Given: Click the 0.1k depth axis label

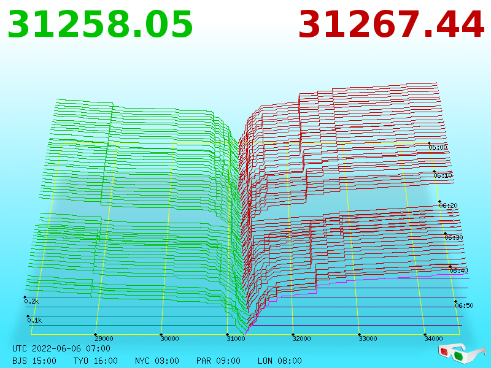Looking at the screenshot, I should 34,320.
